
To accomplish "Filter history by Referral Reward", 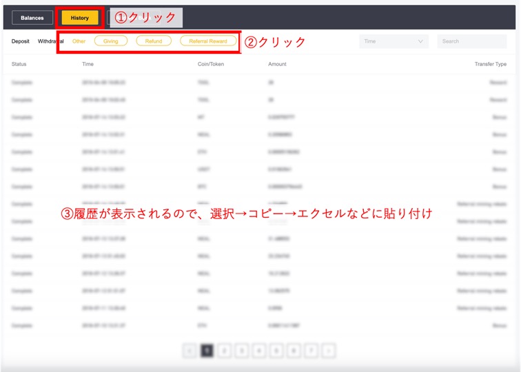I will point(208,41).
